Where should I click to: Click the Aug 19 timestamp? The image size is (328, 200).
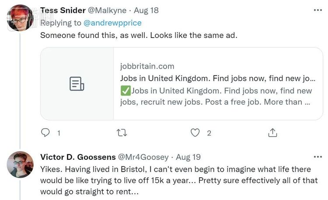click(x=188, y=157)
